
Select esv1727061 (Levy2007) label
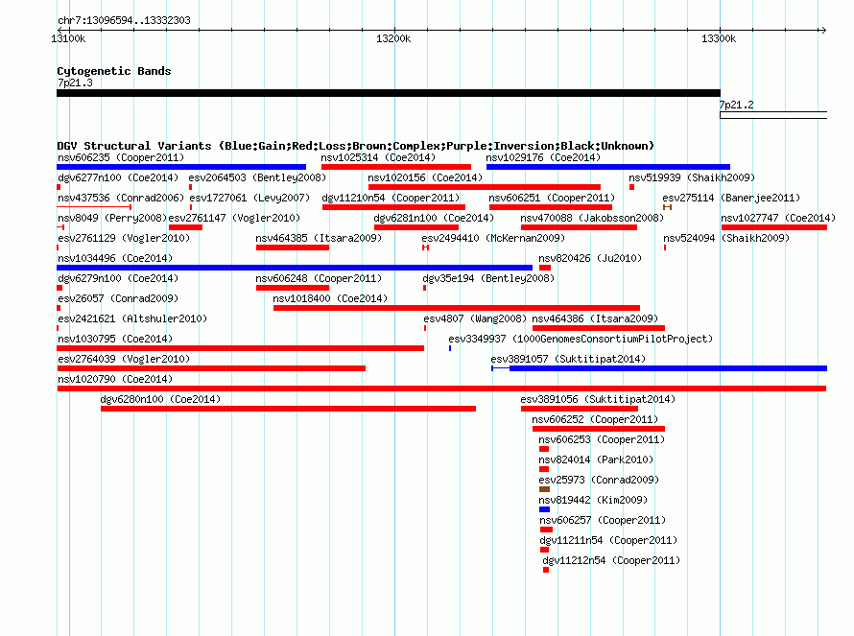coord(249,198)
